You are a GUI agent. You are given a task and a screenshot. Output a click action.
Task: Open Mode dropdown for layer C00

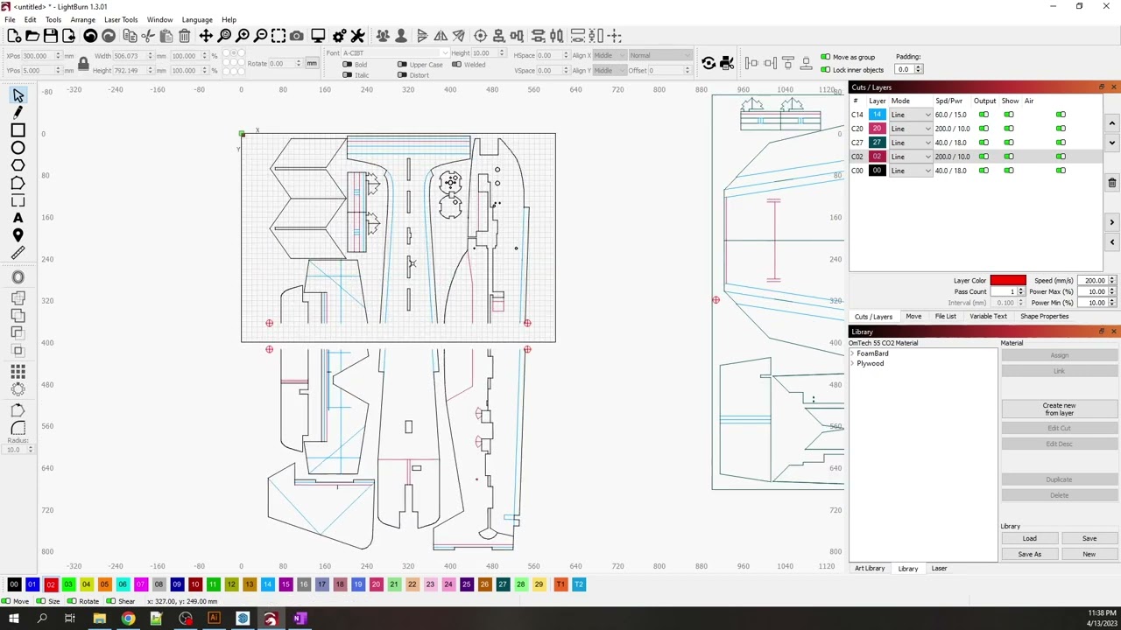(911, 171)
